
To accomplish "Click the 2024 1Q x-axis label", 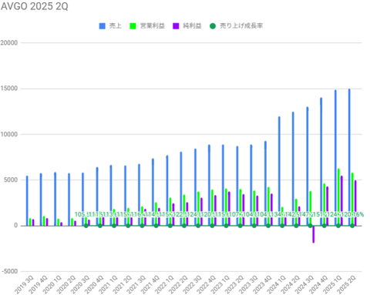I will click(276, 284).
